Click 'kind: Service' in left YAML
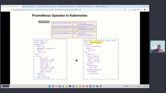Screen dimensions: 166x93 point(40,42)
